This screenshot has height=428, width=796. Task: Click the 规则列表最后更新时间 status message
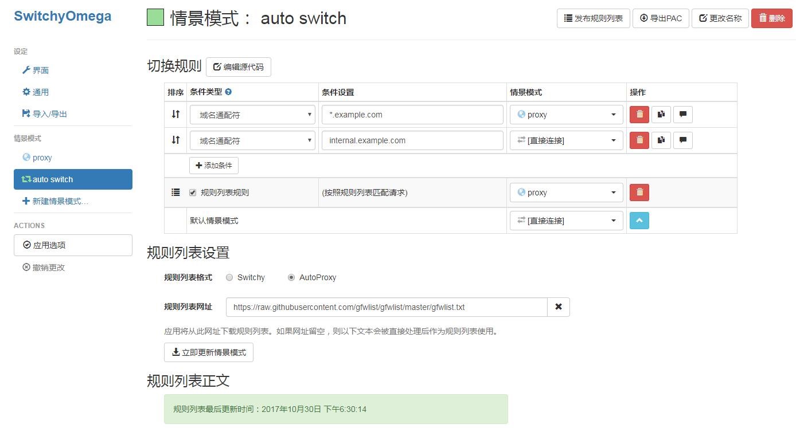coord(336,409)
